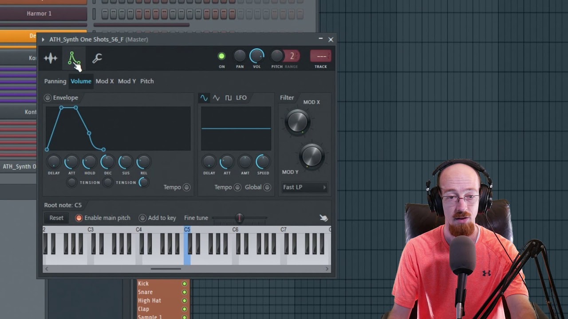The width and height of the screenshot is (568, 319).
Task: Select the Snare row label
Action: click(x=146, y=292)
